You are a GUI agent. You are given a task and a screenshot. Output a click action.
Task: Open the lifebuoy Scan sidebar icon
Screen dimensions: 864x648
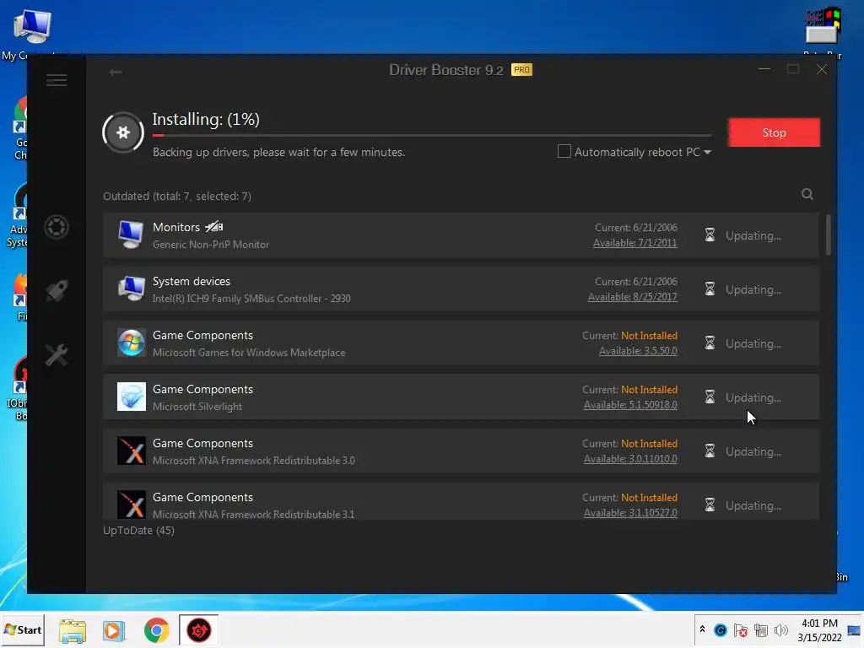[57, 227]
